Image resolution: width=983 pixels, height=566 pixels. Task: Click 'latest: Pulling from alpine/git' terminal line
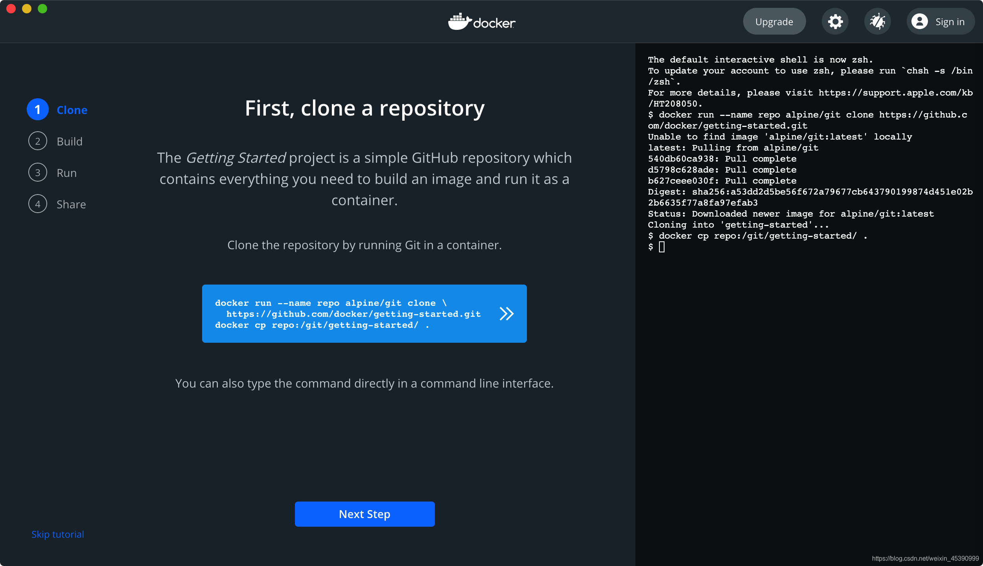(x=733, y=148)
